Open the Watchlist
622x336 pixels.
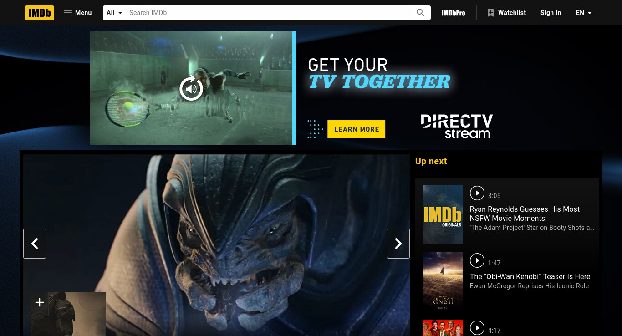point(506,13)
